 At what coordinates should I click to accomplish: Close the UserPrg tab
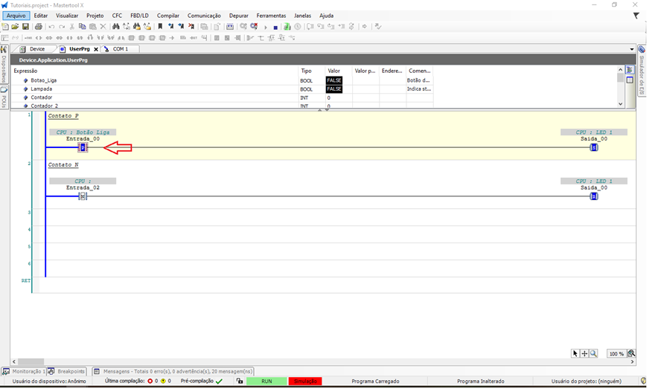click(96, 49)
